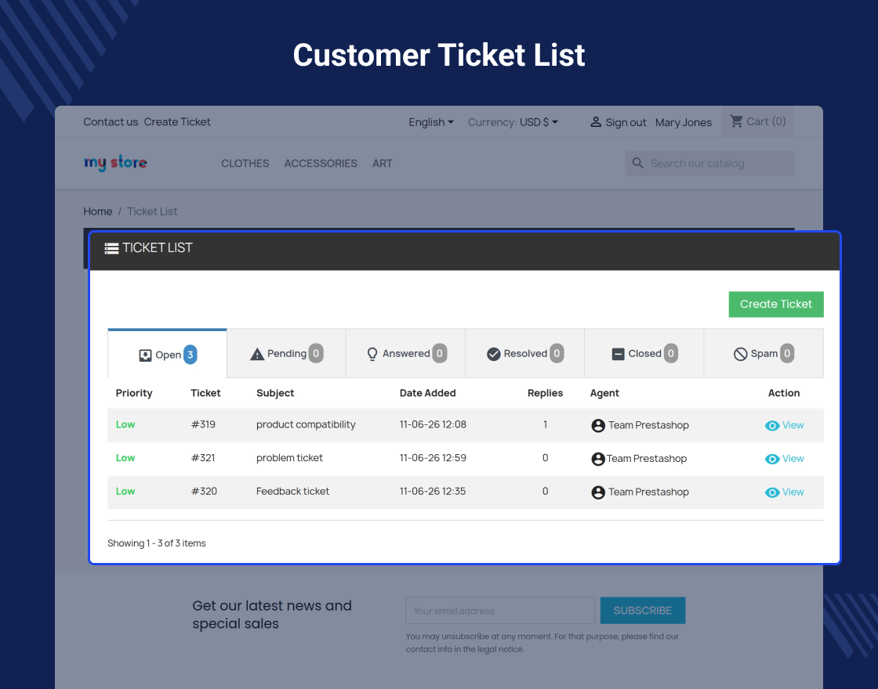This screenshot has height=689, width=878.
Task: Click the Pending count badge
Action: [x=316, y=353]
